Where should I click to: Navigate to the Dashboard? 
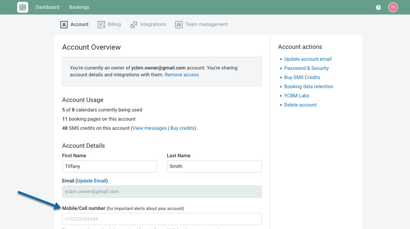click(x=47, y=7)
